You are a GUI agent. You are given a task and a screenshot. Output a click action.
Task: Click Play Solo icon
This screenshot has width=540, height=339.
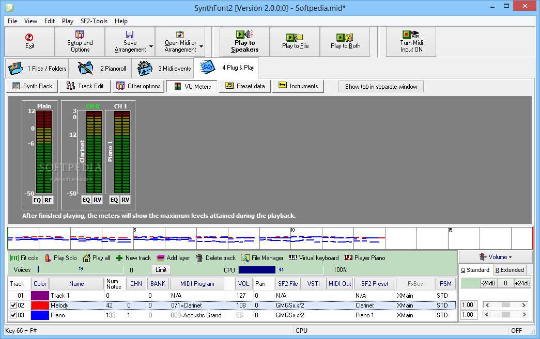pos(48,258)
